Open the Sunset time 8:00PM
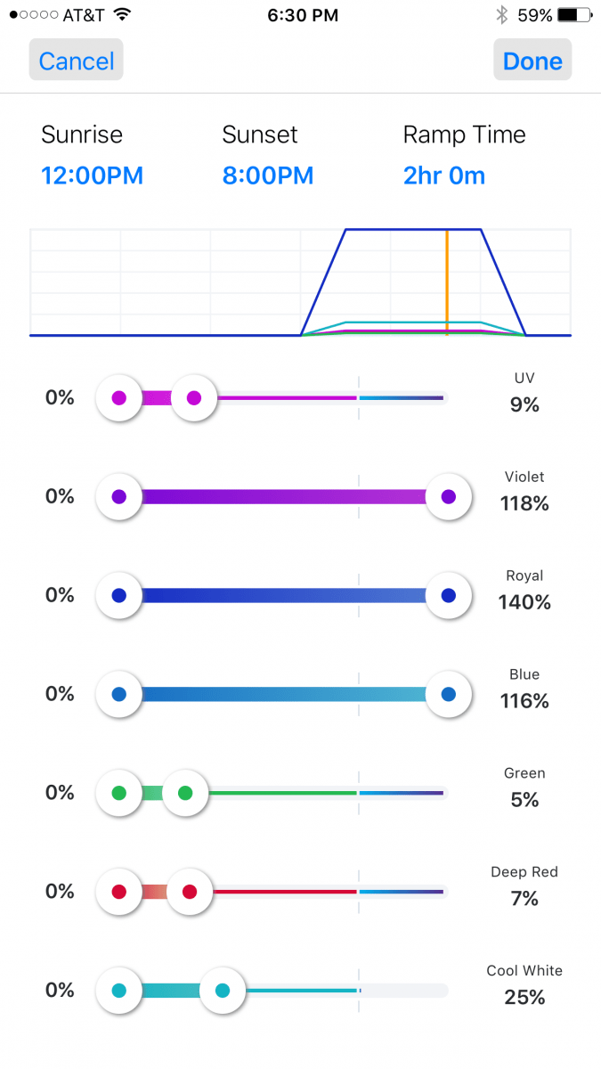 pos(268,175)
